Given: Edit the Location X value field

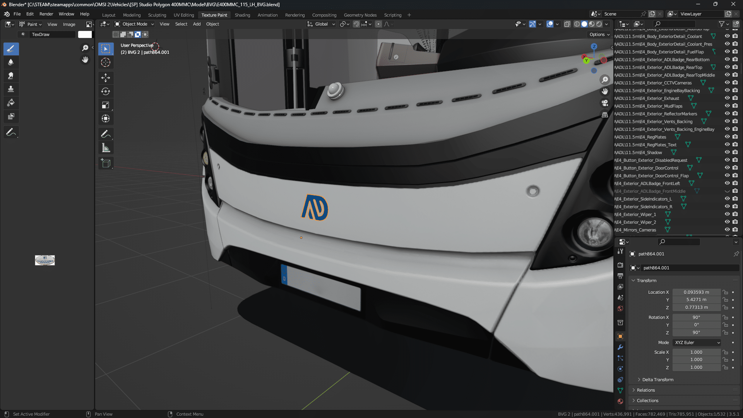Looking at the screenshot, I should (x=696, y=292).
